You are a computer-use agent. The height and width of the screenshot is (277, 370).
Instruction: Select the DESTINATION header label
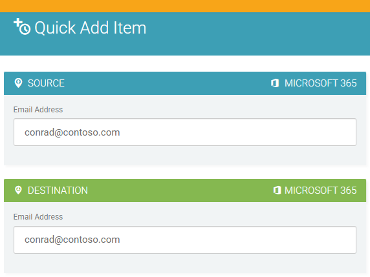[58, 190]
